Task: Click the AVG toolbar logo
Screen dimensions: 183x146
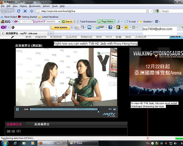Action: tap(6, 22)
